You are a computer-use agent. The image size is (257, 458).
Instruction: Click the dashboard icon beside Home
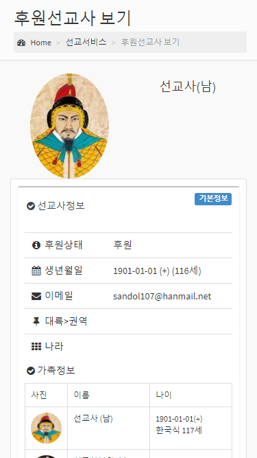coord(21,43)
